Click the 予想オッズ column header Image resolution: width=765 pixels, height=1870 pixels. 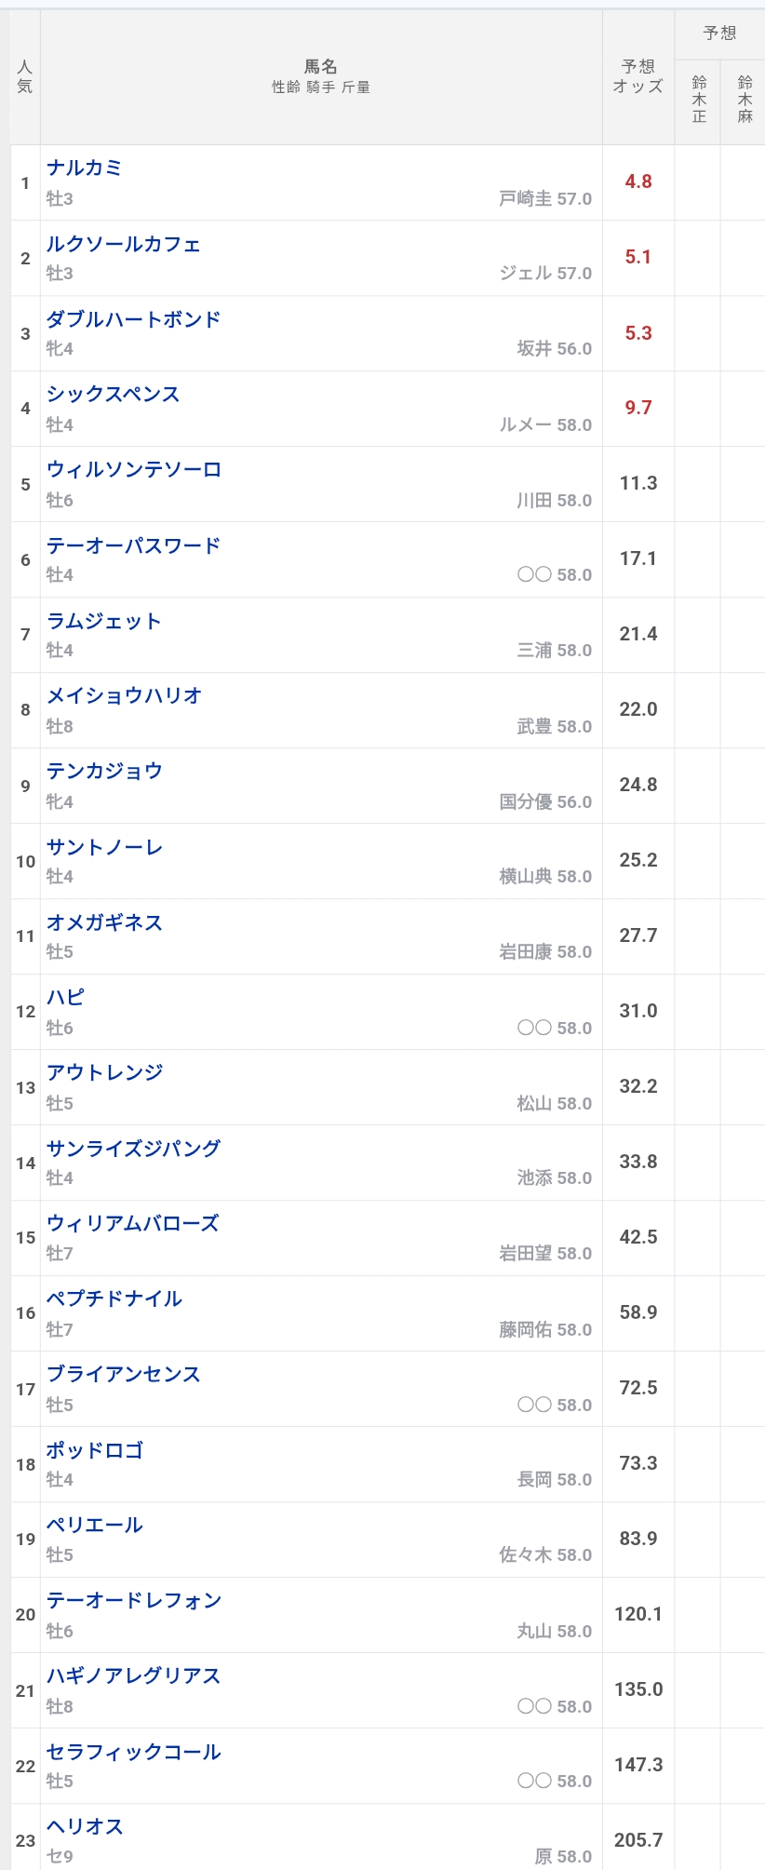(638, 76)
